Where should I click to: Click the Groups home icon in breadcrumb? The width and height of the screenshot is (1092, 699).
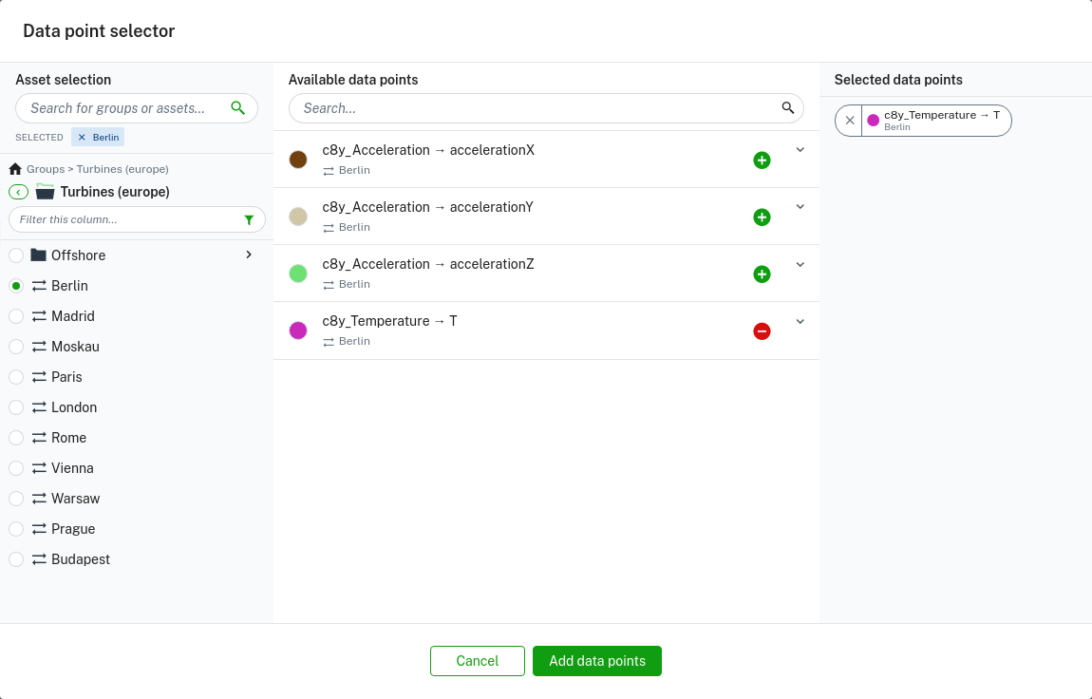pyautogui.click(x=15, y=169)
